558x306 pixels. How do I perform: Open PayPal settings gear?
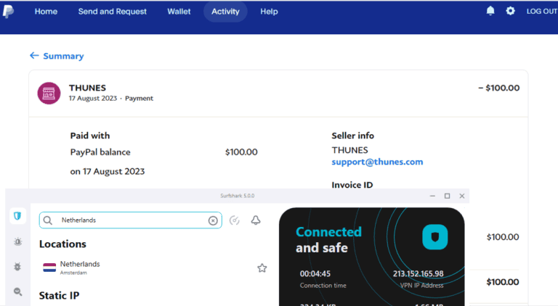(x=510, y=11)
